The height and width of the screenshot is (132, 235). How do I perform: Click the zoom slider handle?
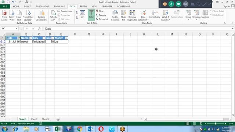point(216,124)
